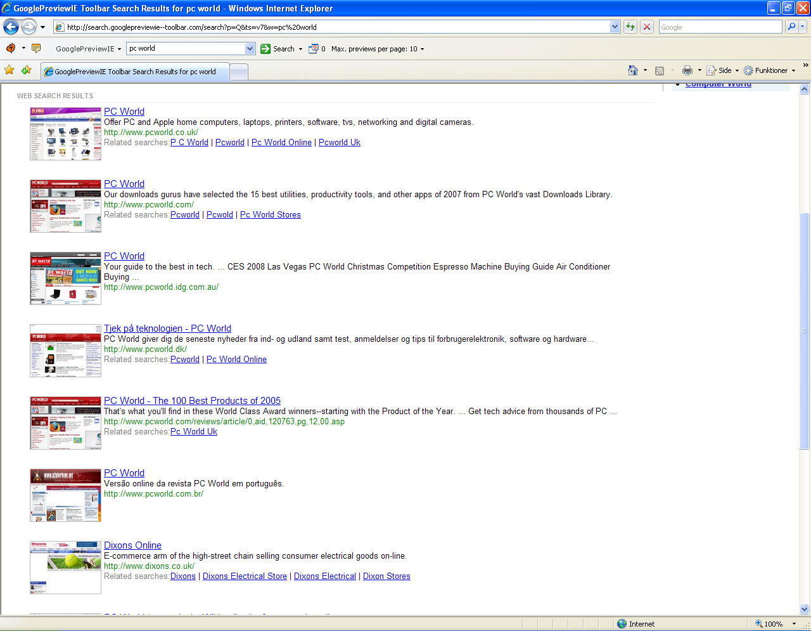Open 'PC World - The 100 Best Products of 2005'
The image size is (811, 631).
(x=192, y=401)
